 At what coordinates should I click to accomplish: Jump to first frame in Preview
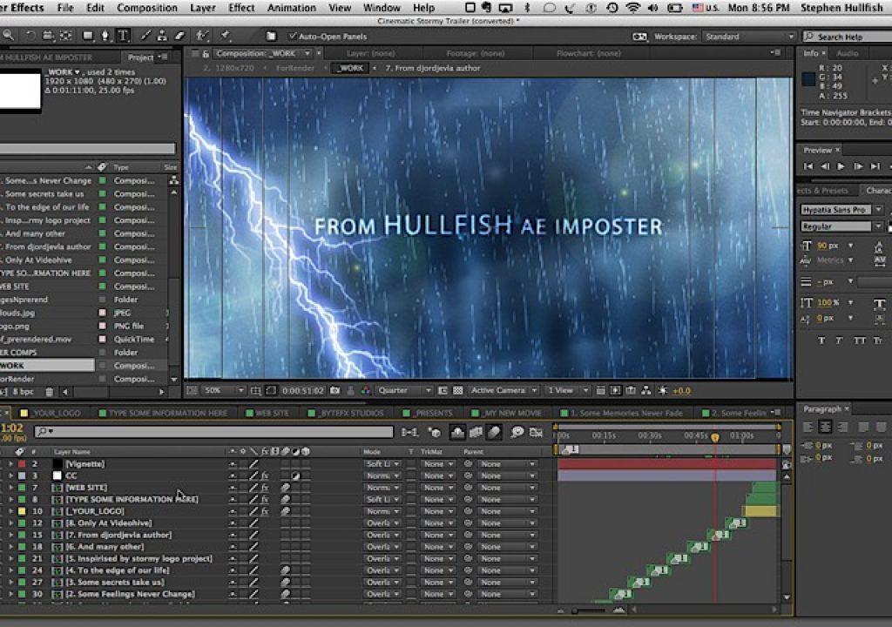pos(808,166)
